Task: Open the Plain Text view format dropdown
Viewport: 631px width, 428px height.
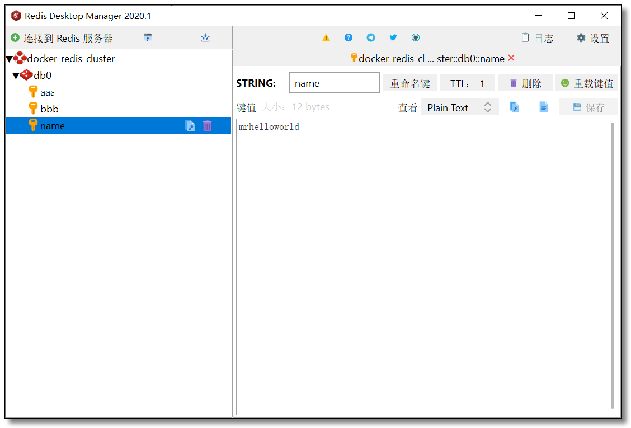Action: click(x=459, y=107)
